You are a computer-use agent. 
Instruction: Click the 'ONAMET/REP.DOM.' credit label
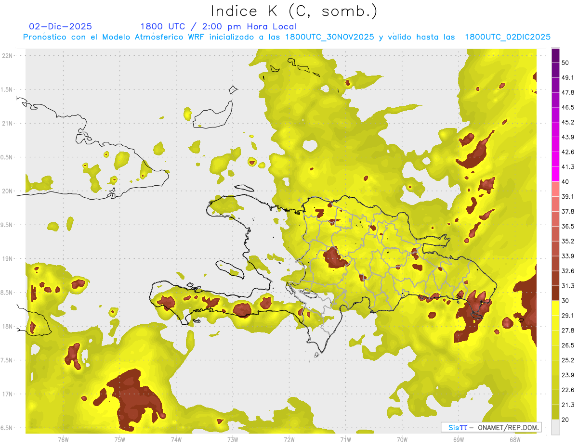(x=507, y=427)
